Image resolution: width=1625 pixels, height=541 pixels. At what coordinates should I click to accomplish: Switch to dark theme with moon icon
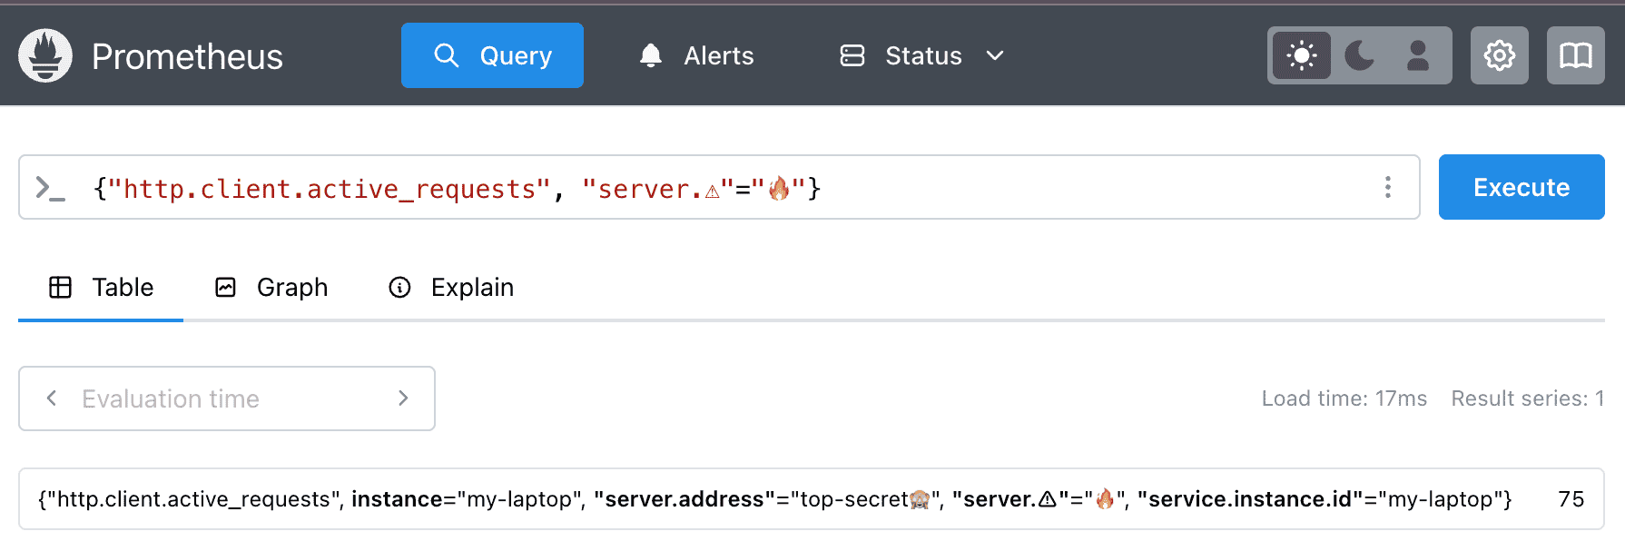pos(1359,56)
